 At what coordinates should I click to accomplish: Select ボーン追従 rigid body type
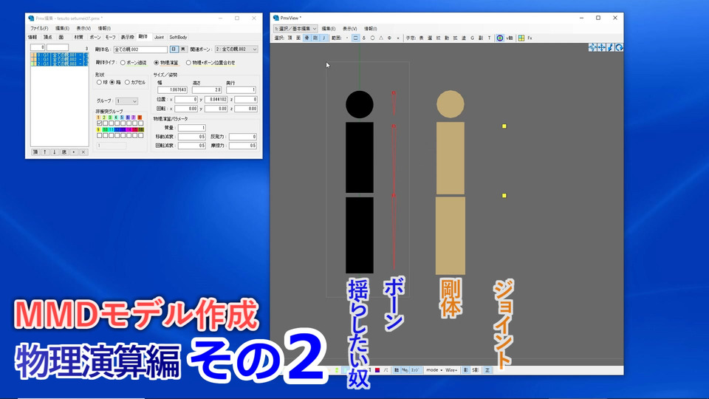[133, 63]
